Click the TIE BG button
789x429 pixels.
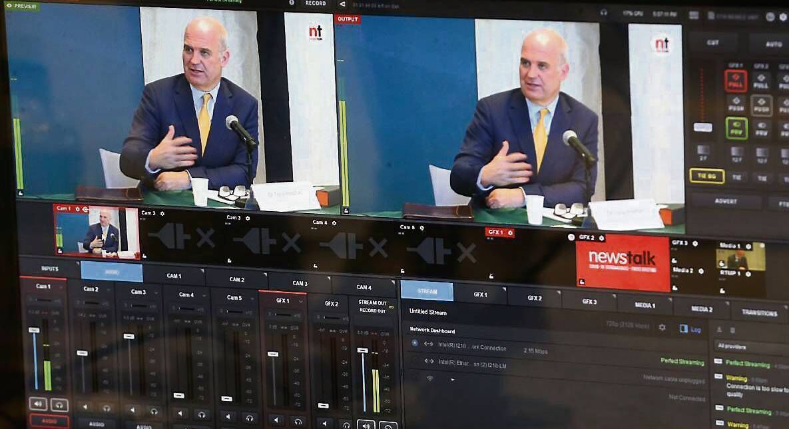707,176
